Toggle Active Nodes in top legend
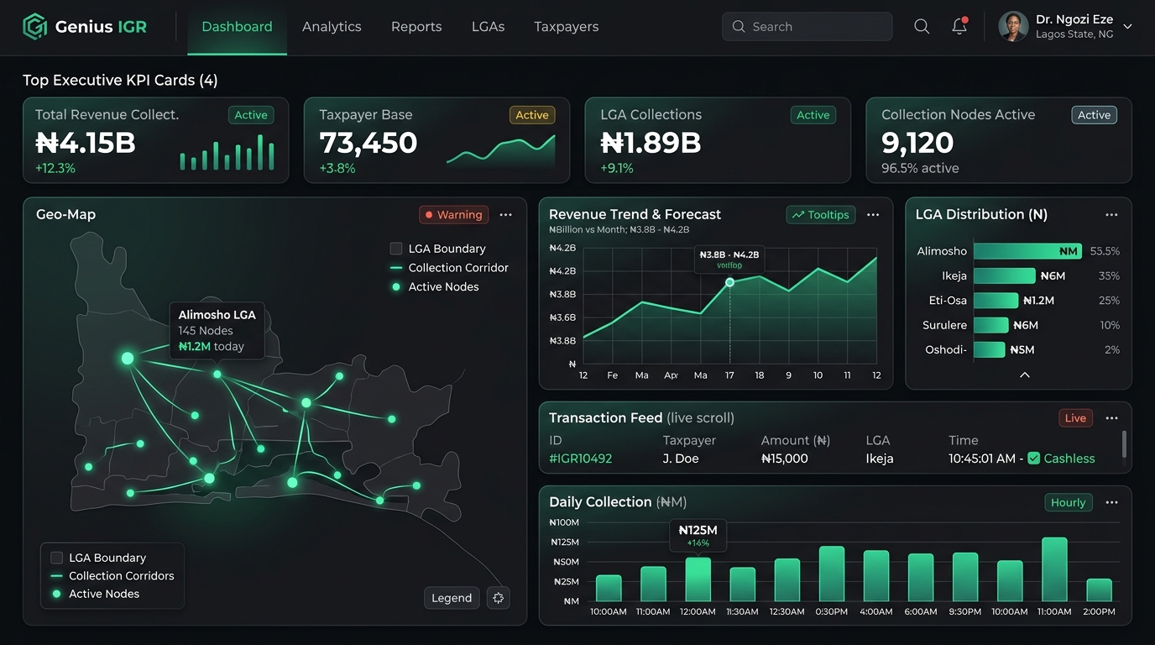Screen dimensions: 1155x645 click(435, 287)
